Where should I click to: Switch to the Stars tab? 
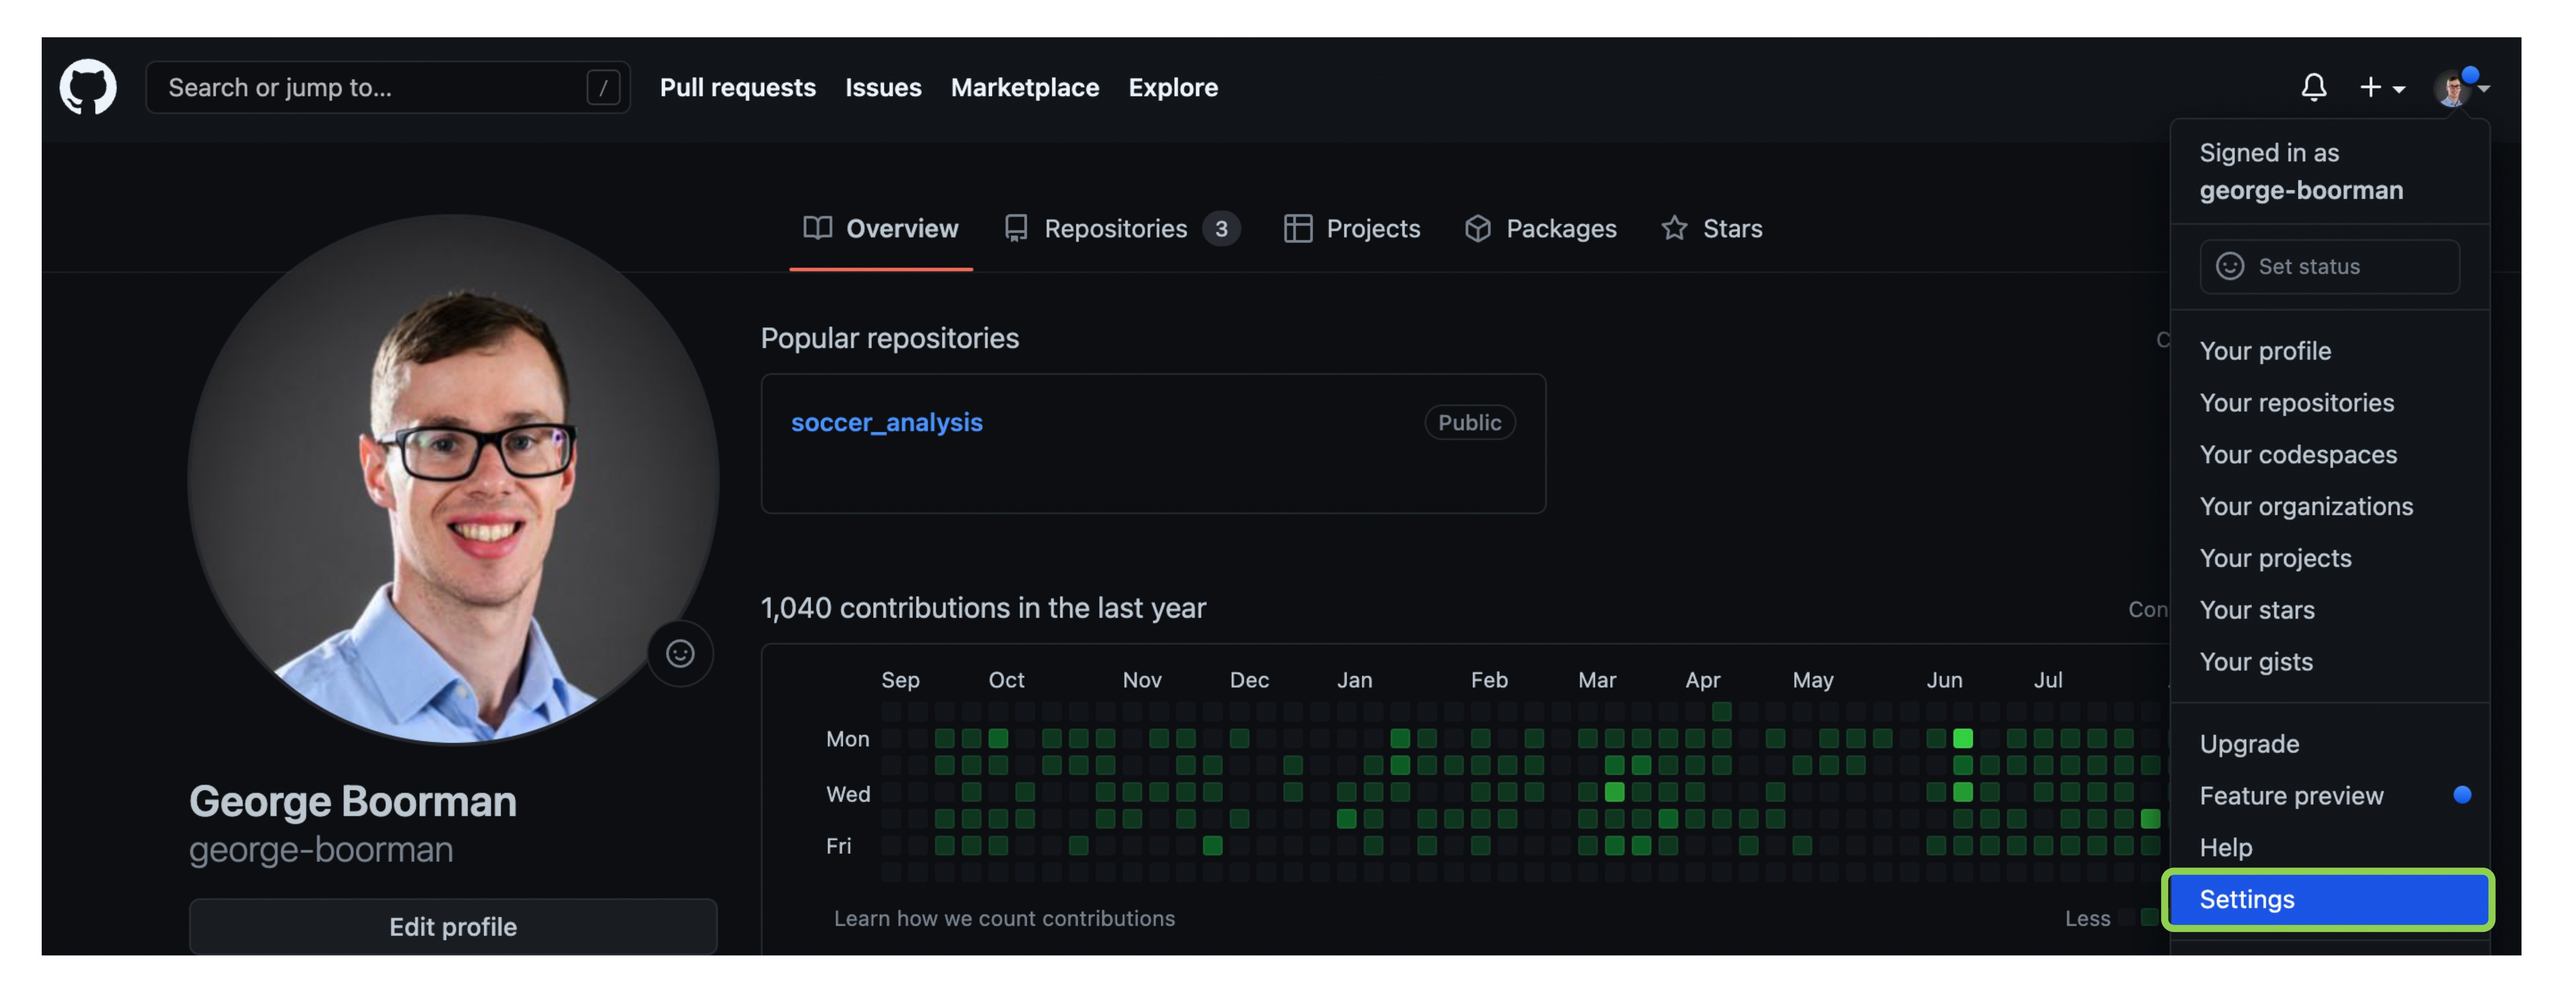point(1711,228)
